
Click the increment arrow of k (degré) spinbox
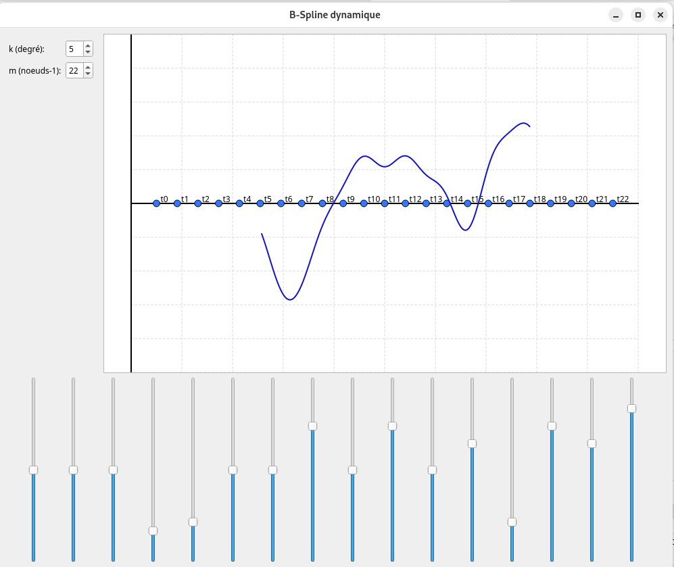pos(88,45)
